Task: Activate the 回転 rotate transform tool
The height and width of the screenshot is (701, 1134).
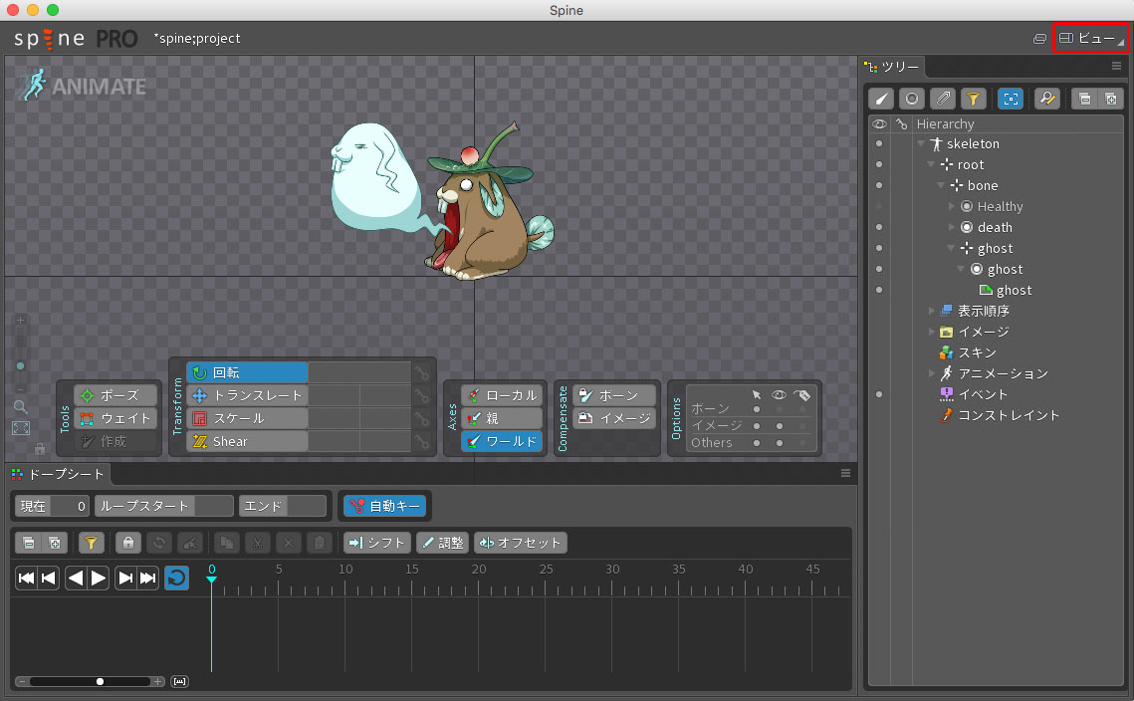Action: coord(247,372)
